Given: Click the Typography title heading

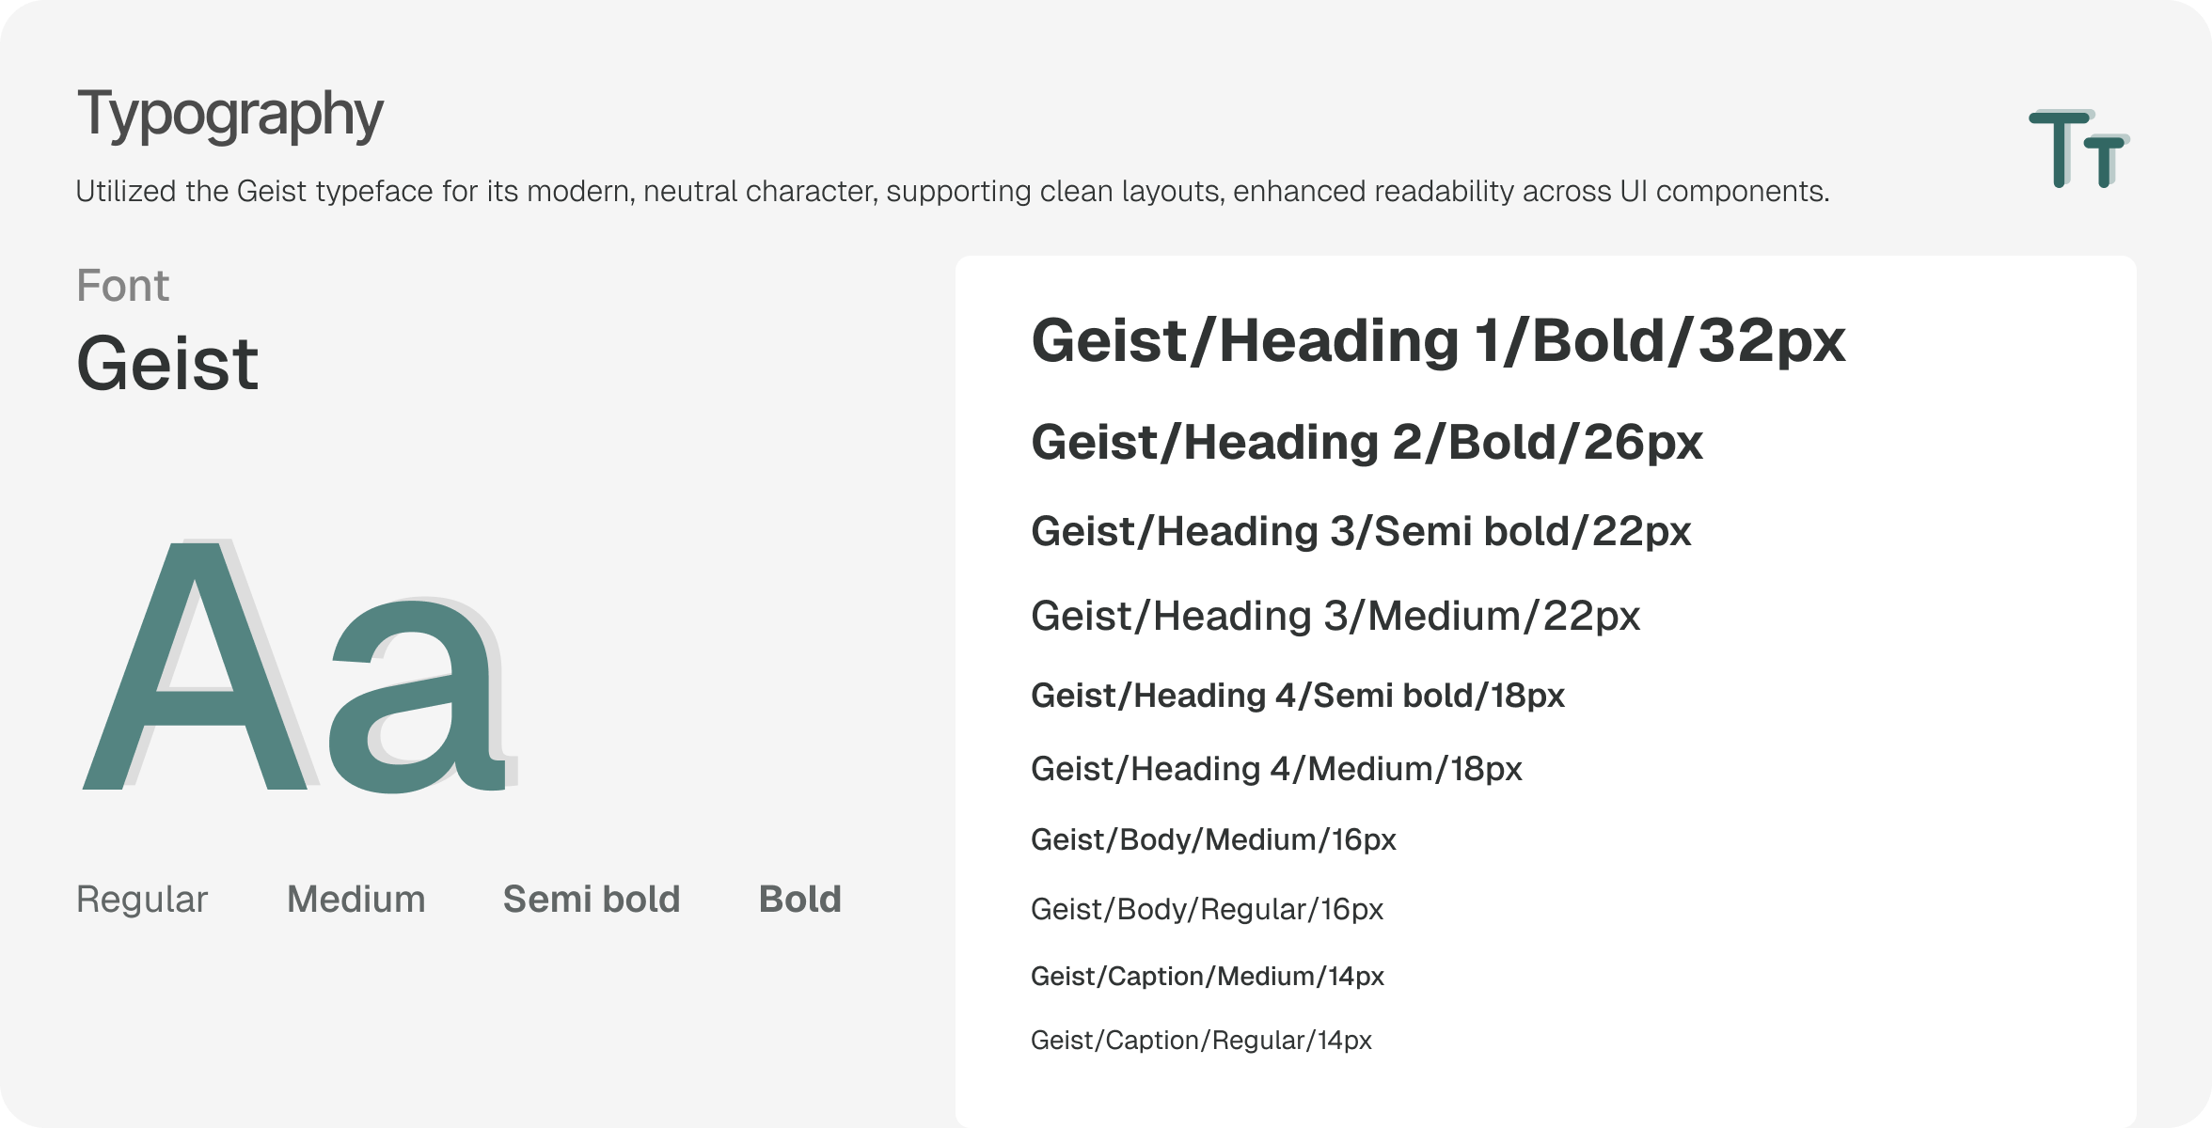Looking at the screenshot, I should point(230,115).
